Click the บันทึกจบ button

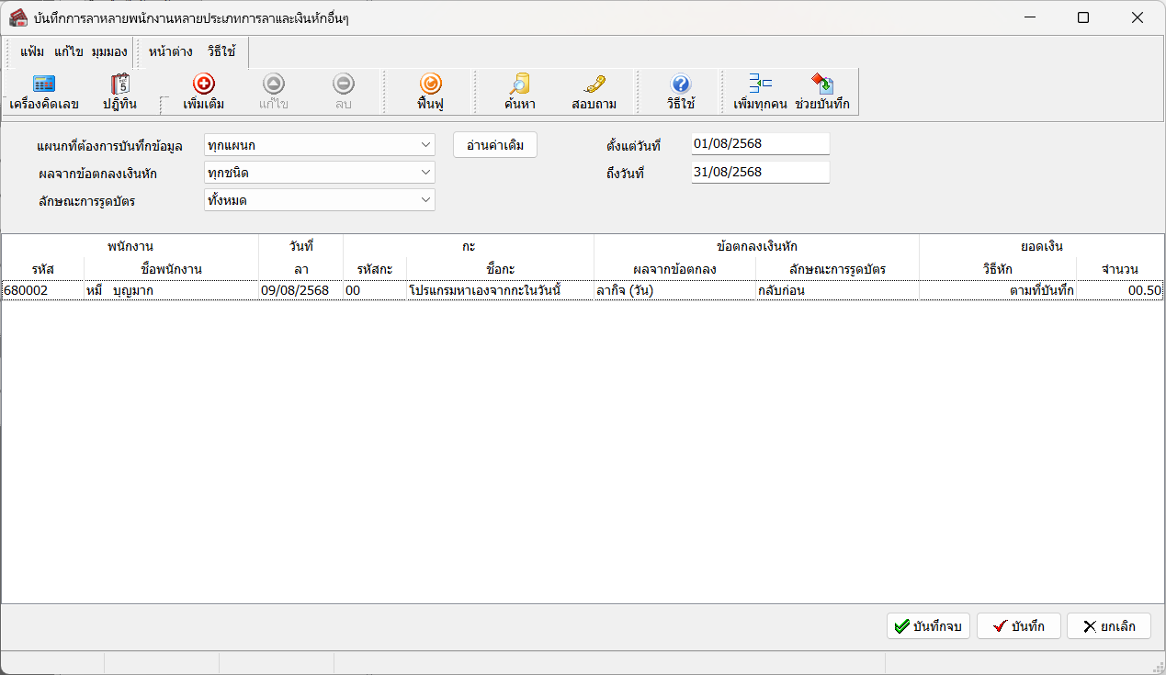[928, 626]
